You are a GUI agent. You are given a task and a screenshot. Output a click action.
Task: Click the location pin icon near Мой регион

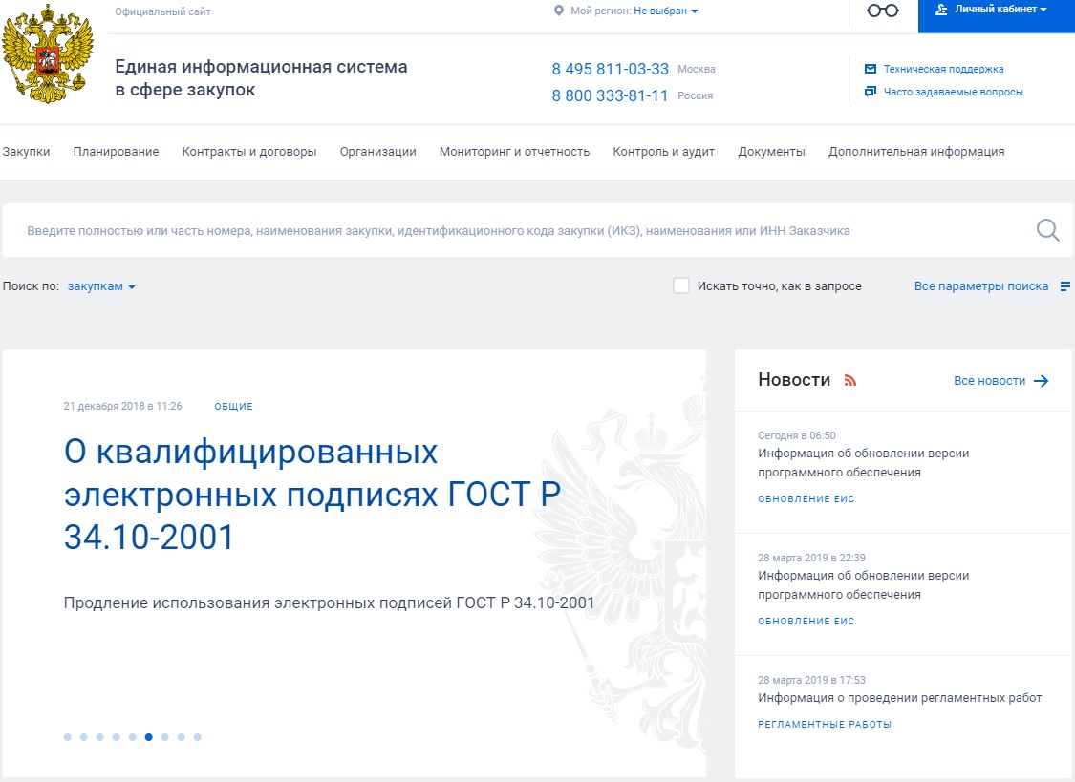pos(559,11)
